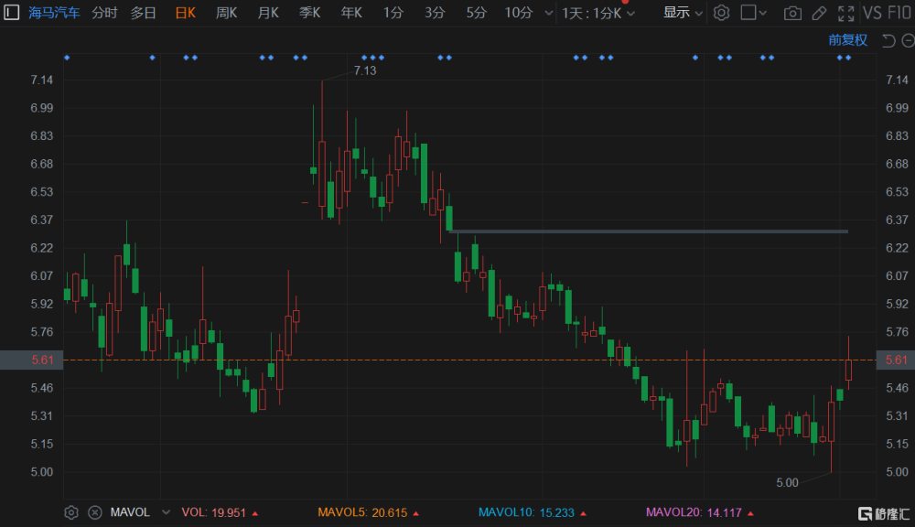Open chart settings gear in top toolbar
Image resolution: width=915 pixels, height=527 pixels.
(721, 12)
